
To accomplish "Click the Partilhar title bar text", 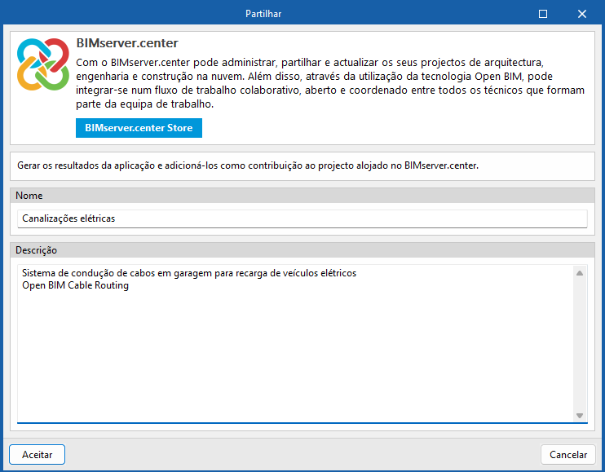I will 263,14.
